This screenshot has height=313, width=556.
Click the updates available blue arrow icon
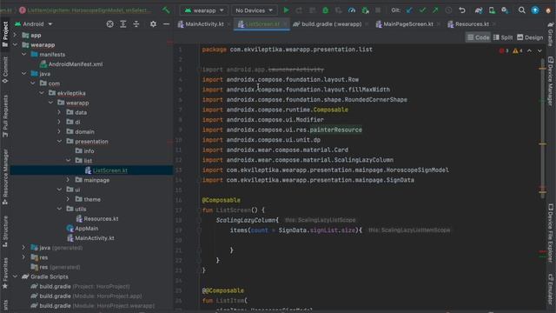tap(535, 10)
